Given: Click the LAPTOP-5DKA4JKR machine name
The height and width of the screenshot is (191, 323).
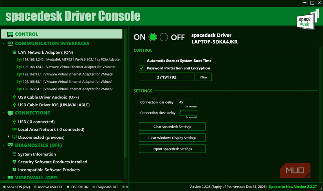Looking at the screenshot, I should (215, 42).
